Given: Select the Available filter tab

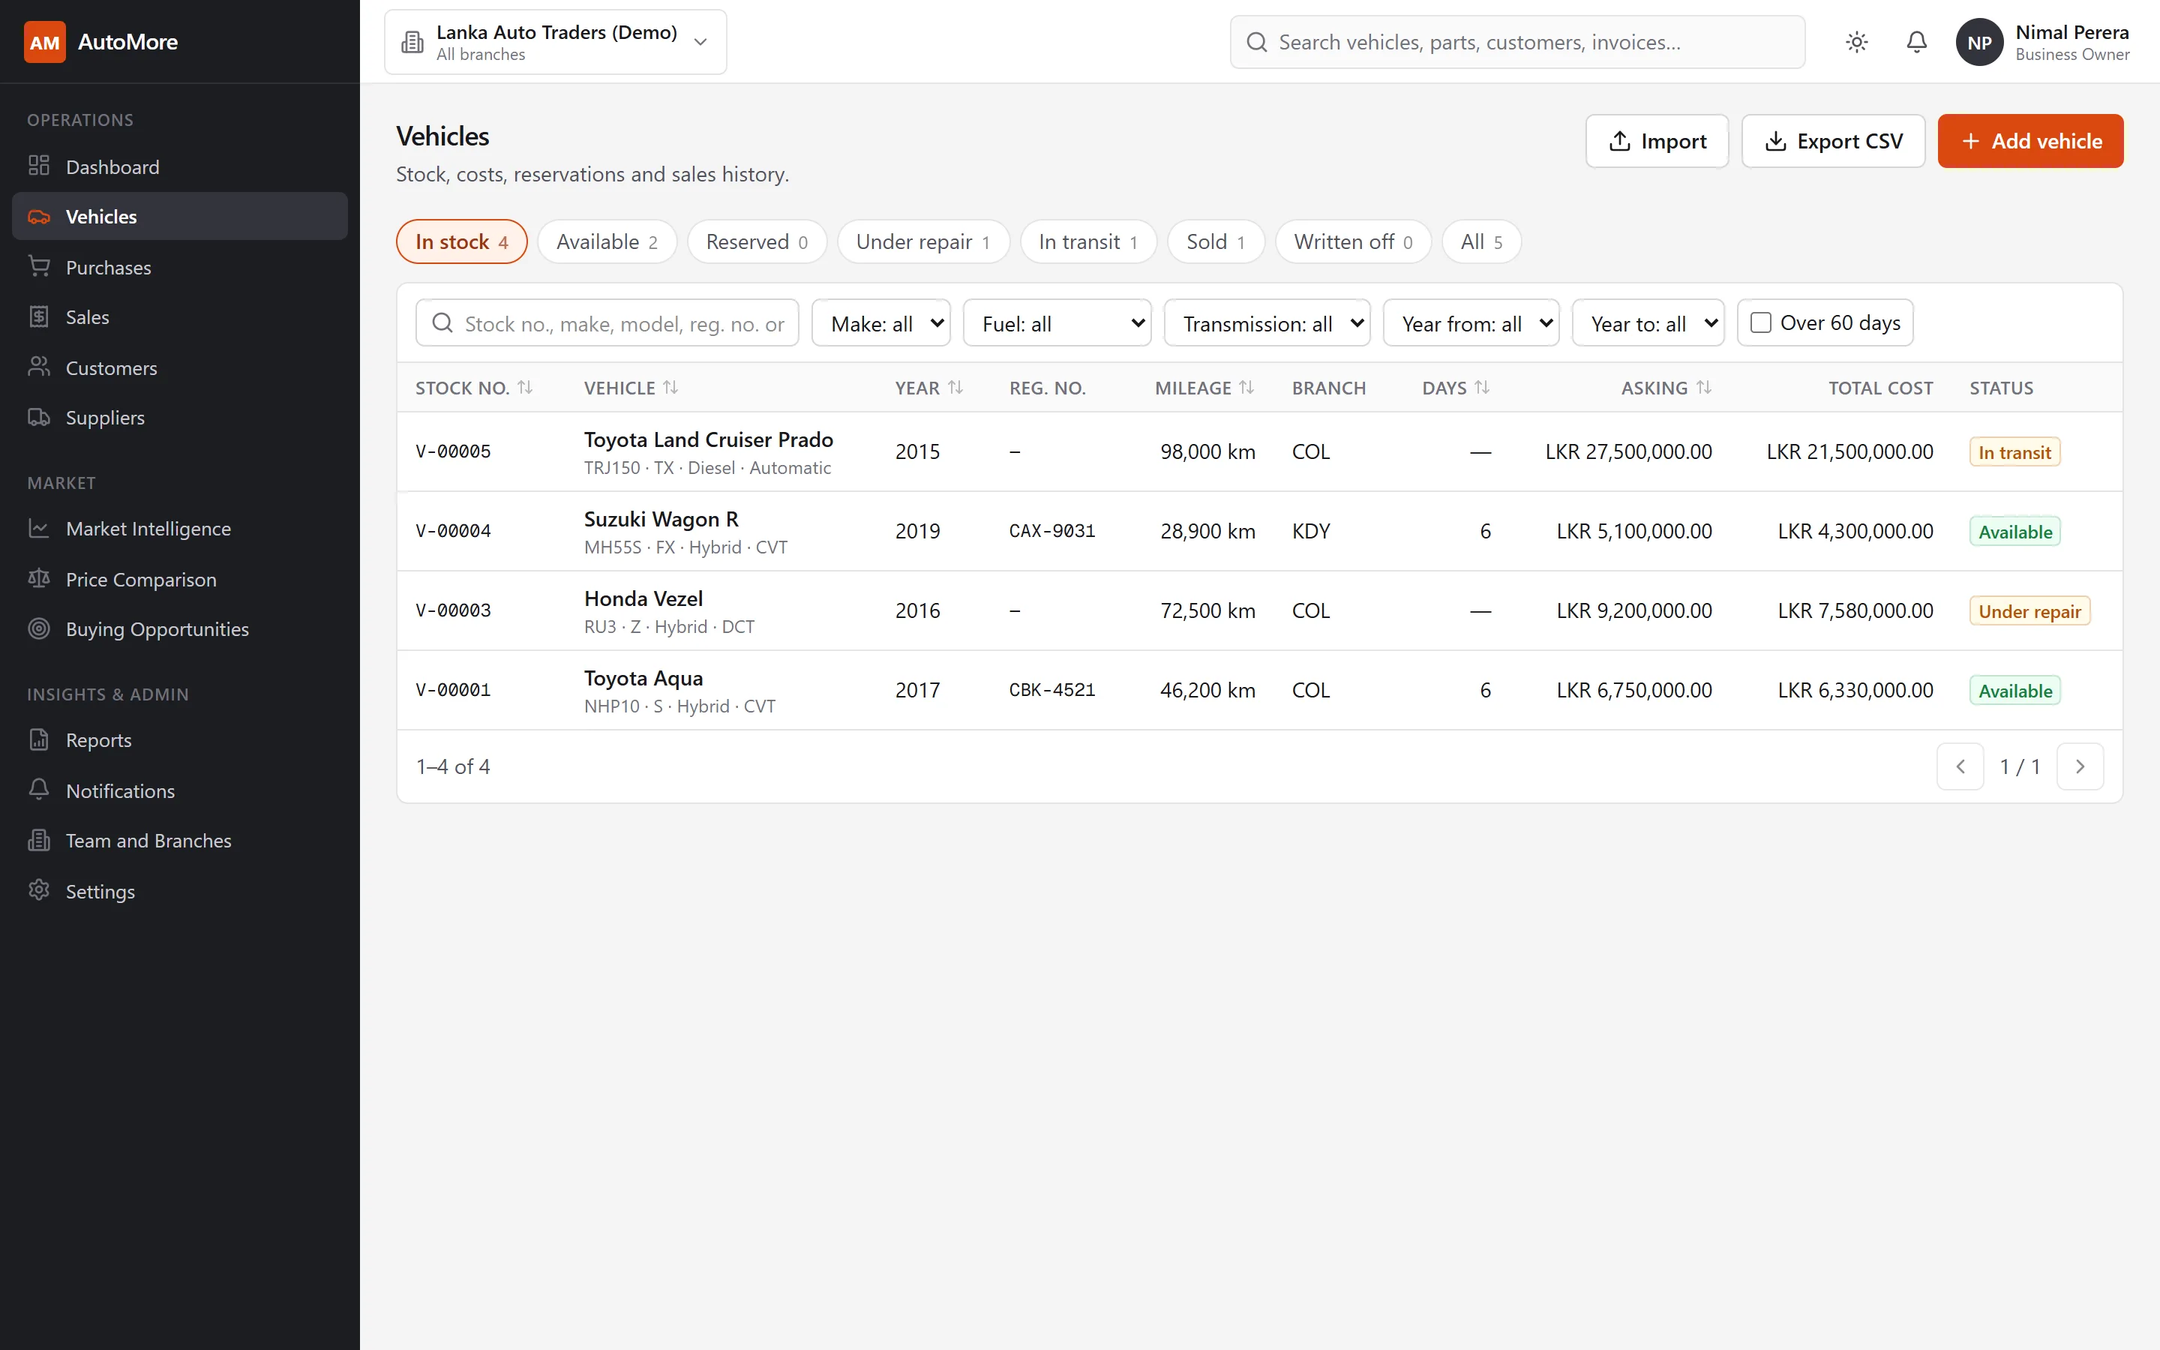Looking at the screenshot, I should click(607, 241).
